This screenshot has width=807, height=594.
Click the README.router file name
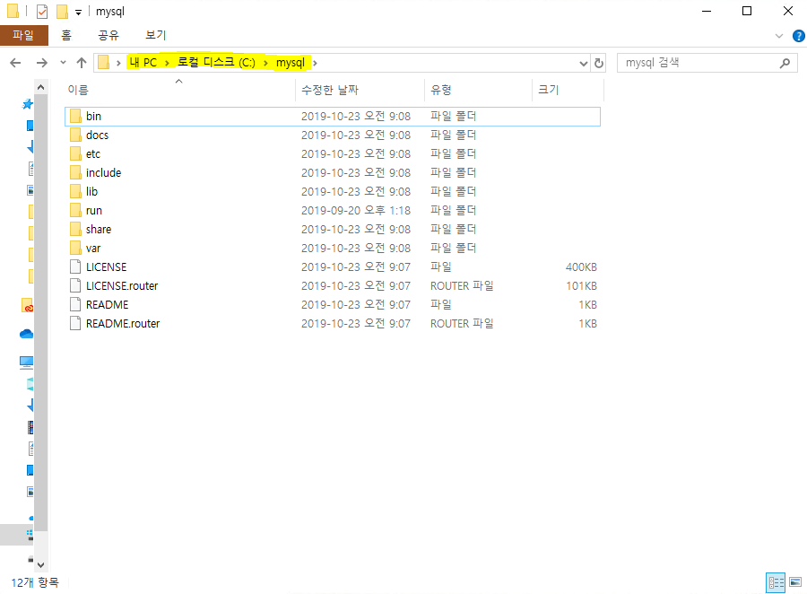coord(123,324)
